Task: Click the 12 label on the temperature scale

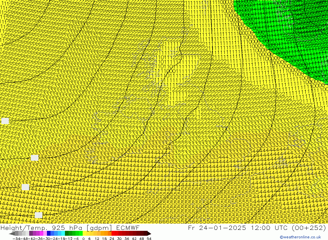Action: point(97,239)
